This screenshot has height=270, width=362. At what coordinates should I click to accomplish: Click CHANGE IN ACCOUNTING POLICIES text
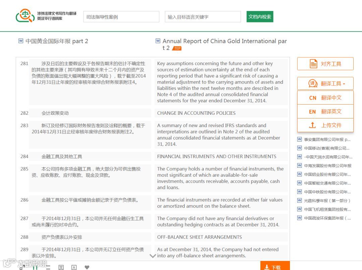196,113
